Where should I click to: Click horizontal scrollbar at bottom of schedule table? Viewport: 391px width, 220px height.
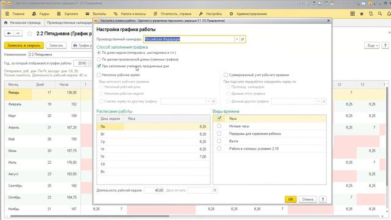click(90, 216)
